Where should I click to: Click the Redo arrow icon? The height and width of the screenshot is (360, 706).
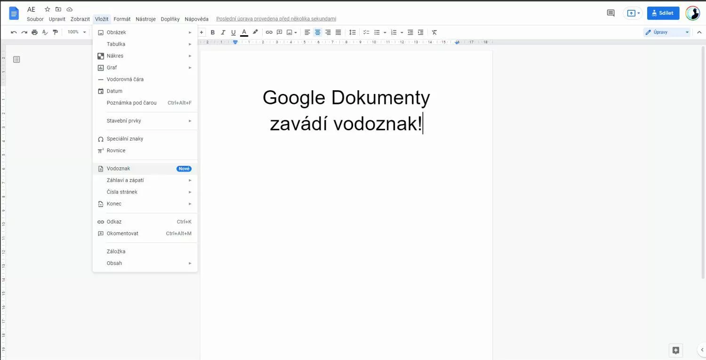24,32
